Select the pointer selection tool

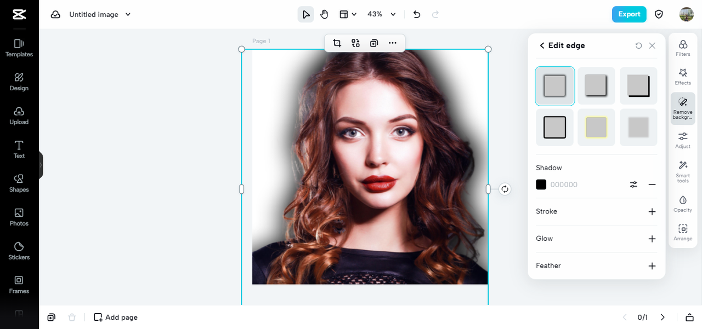coord(306,14)
